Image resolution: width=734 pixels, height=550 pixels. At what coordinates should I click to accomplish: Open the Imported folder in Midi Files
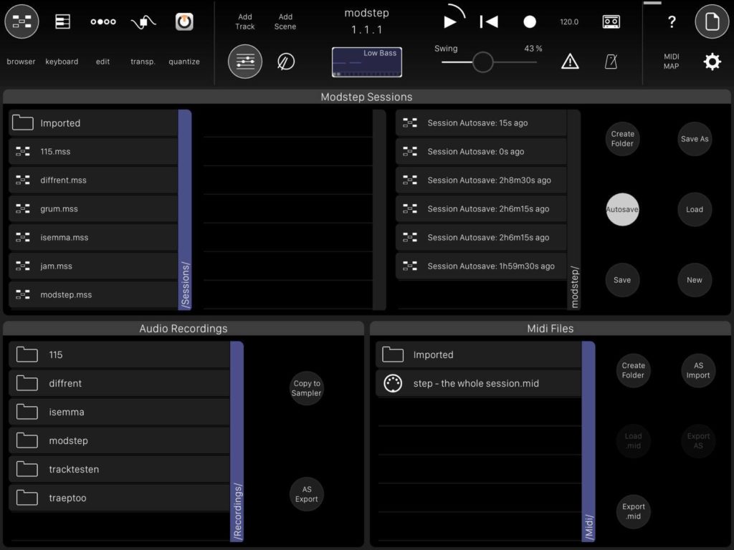tap(477, 355)
